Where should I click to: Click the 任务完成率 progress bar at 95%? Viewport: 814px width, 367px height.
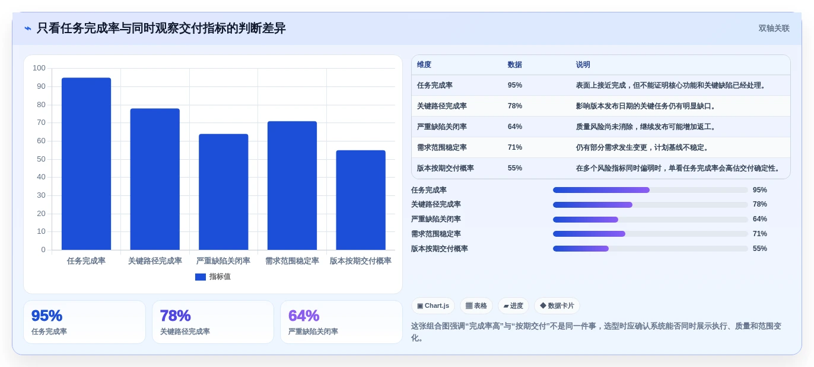click(x=650, y=190)
